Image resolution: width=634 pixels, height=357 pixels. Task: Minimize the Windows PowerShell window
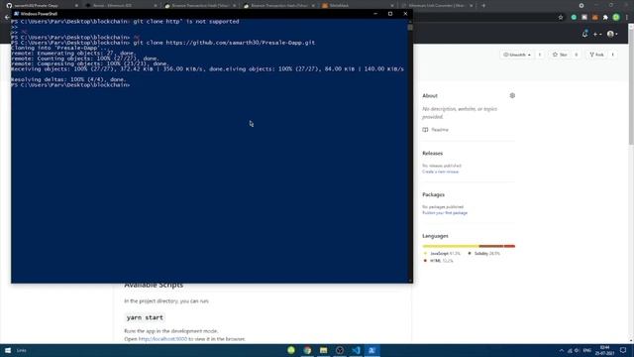(x=375, y=13)
